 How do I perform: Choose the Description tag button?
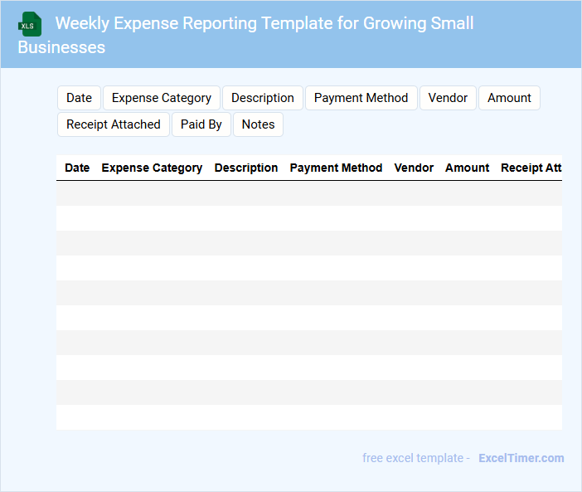point(262,98)
